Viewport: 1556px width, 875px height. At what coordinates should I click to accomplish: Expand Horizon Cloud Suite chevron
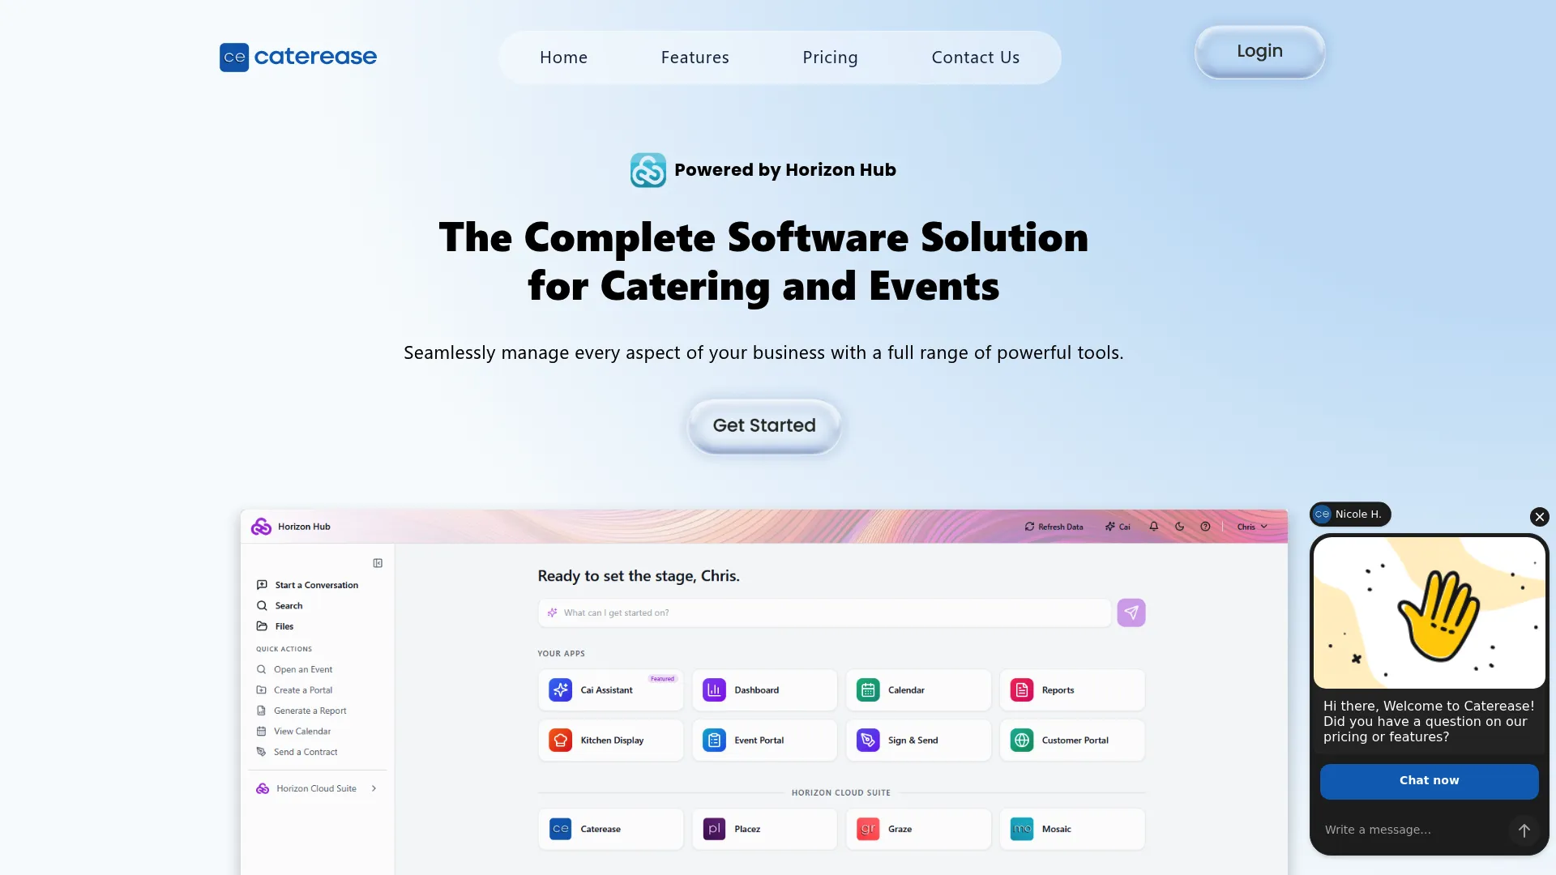click(374, 789)
